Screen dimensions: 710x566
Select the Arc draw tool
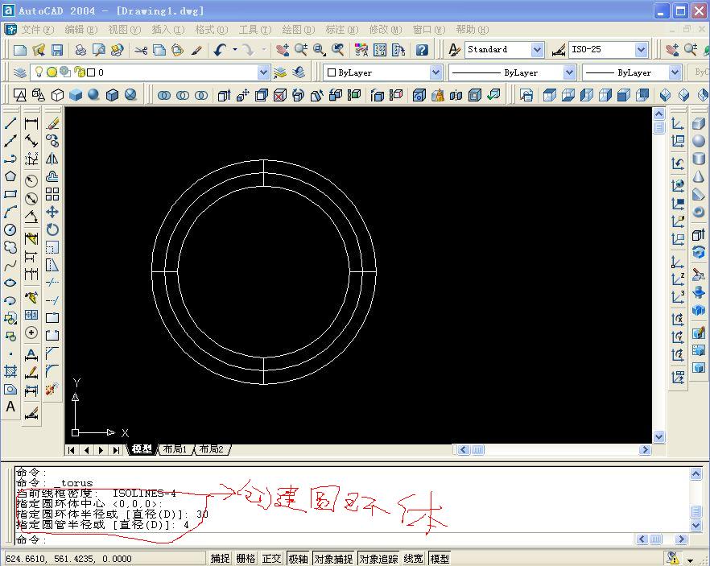[10, 212]
